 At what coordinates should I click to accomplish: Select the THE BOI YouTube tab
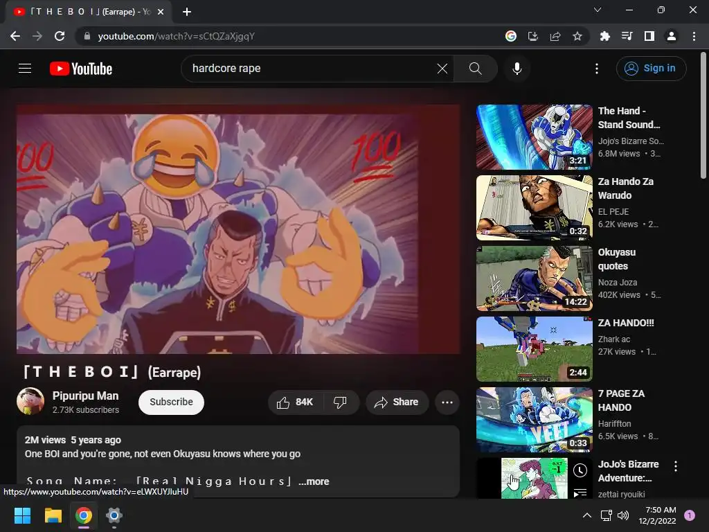89,12
